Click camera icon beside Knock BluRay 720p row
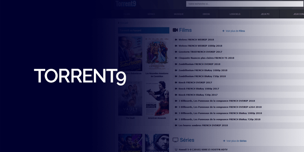 176,95
